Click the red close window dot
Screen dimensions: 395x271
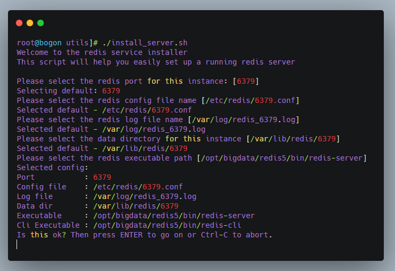(19, 23)
